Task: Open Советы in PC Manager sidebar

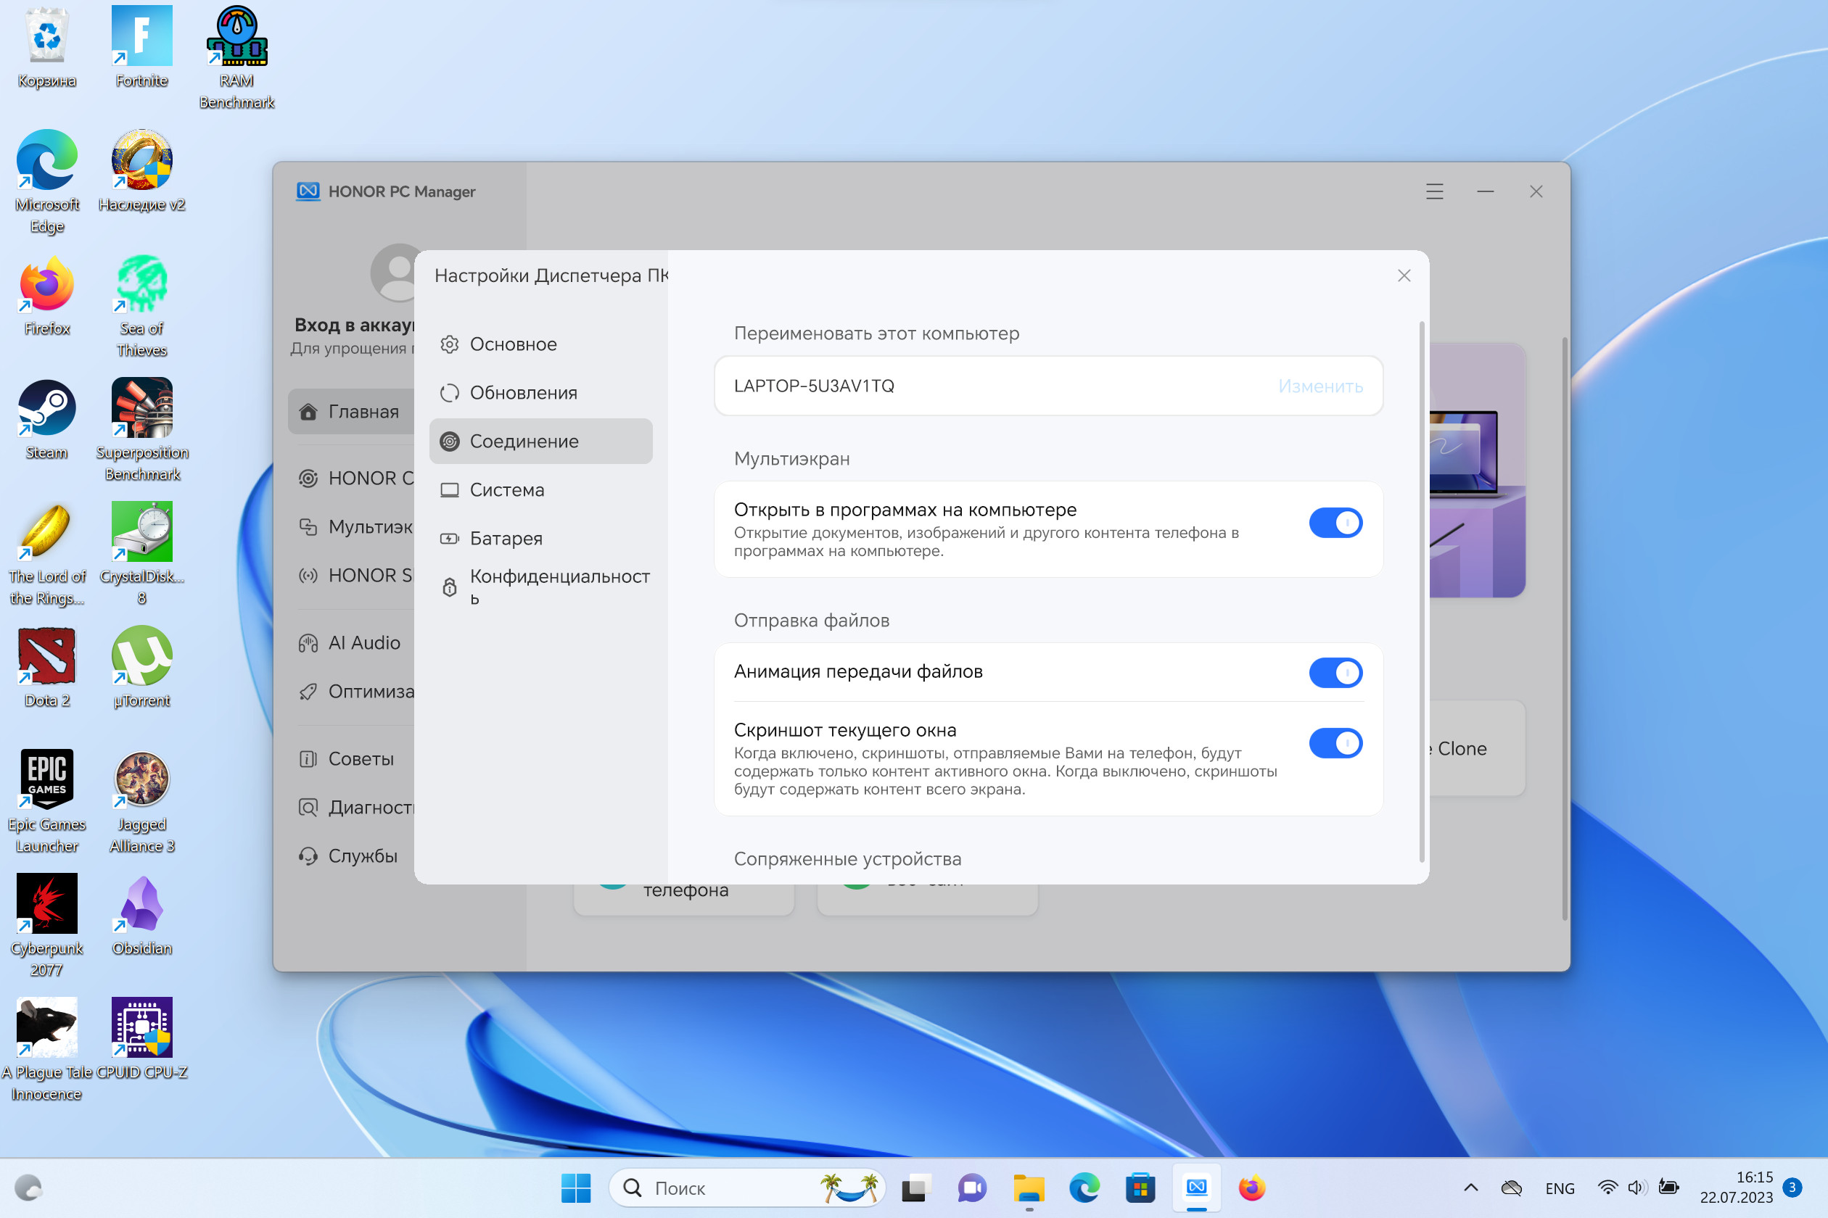Action: click(x=351, y=759)
